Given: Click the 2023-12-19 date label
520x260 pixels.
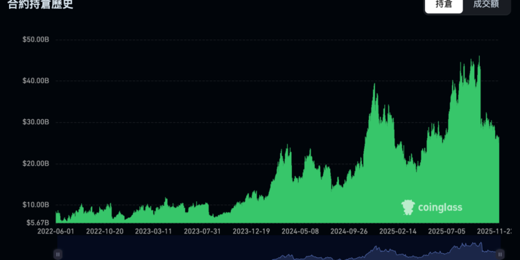Looking at the screenshot, I should point(252,231).
